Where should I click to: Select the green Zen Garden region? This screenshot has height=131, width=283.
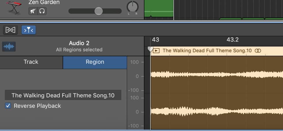[159, 8]
